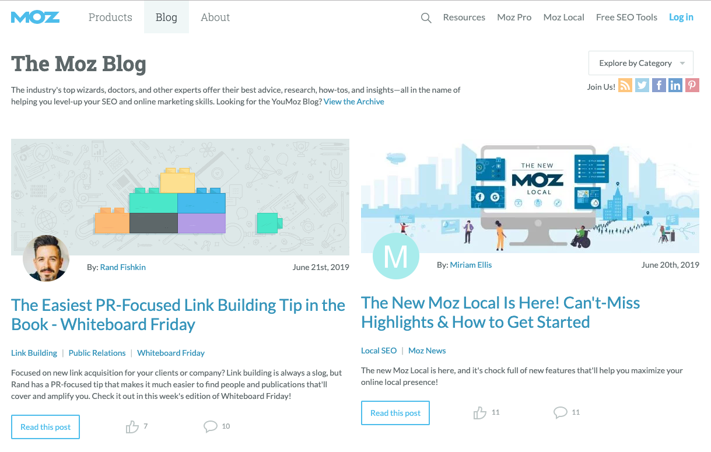Viewport: 711px width, 452px height.
Task: Open the Log in link
Action: click(681, 17)
